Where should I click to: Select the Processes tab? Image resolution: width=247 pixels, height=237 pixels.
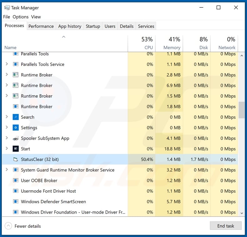14,26
